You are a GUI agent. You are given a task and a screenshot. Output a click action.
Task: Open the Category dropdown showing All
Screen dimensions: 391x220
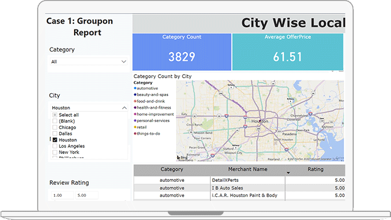pyautogui.click(x=89, y=61)
